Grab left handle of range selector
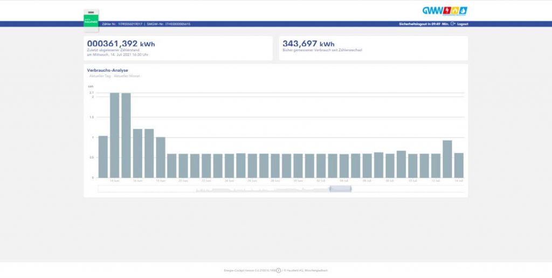Image resolution: width=552 pixels, height=278 pixels. tap(329, 189)
